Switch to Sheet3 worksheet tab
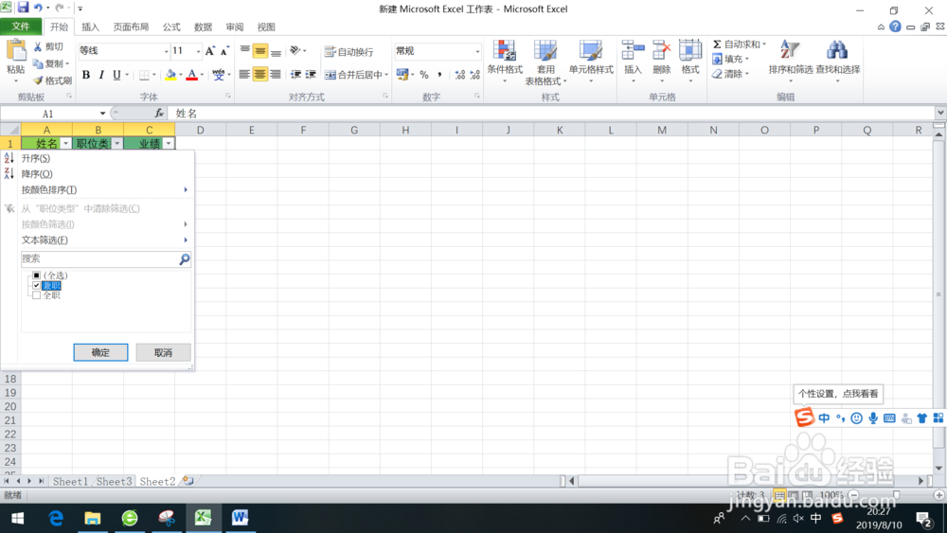The image size is (947, 533). (114, 481)
